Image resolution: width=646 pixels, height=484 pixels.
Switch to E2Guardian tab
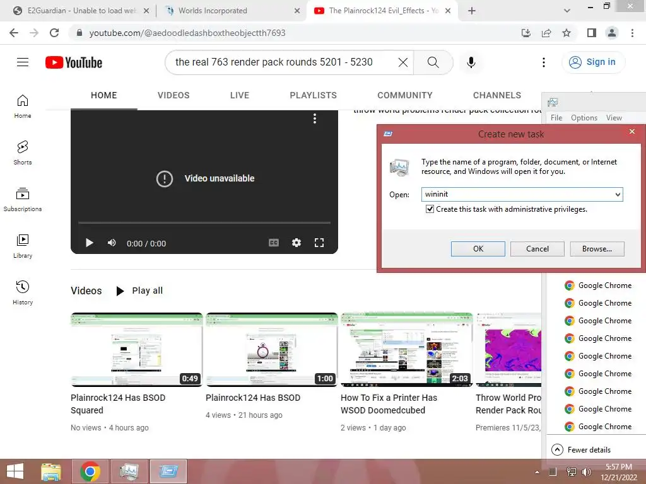click(80, 11)
